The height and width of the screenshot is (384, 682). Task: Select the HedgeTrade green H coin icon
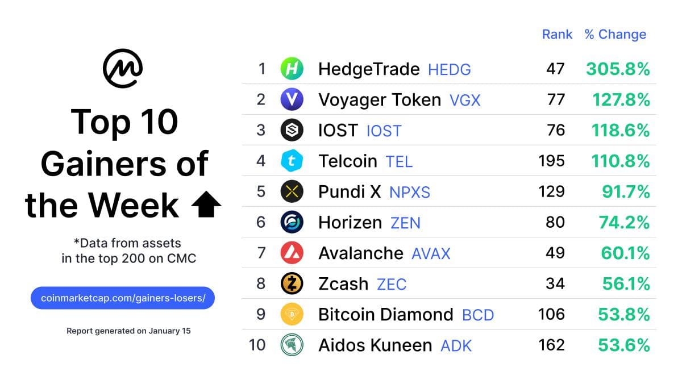tap(292, 69)
